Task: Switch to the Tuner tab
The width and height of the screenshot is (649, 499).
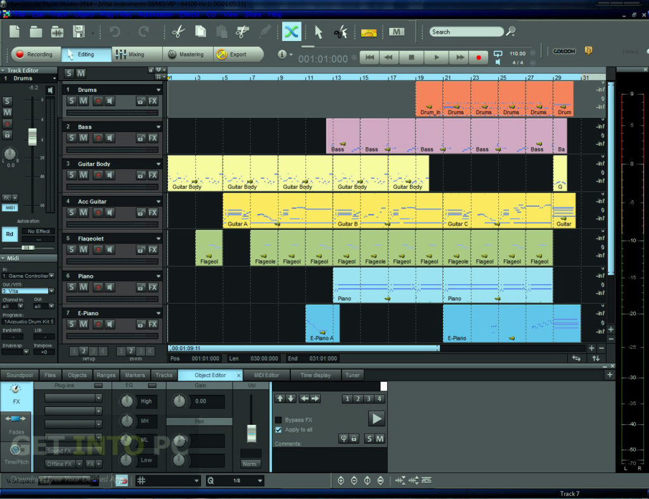Action: (x=352, y=375)
